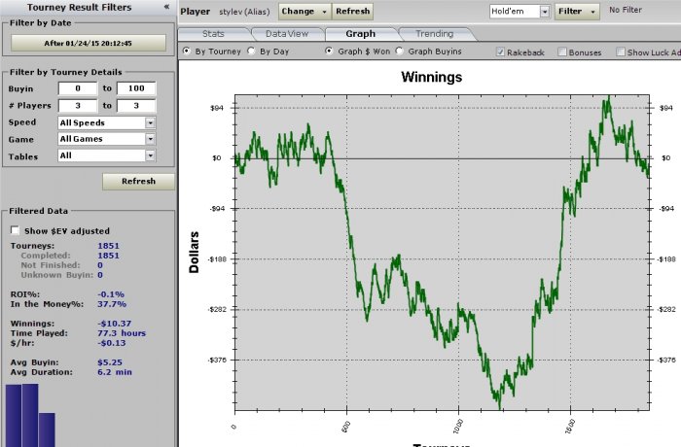Click the Winnings graph title

(432, 77)
